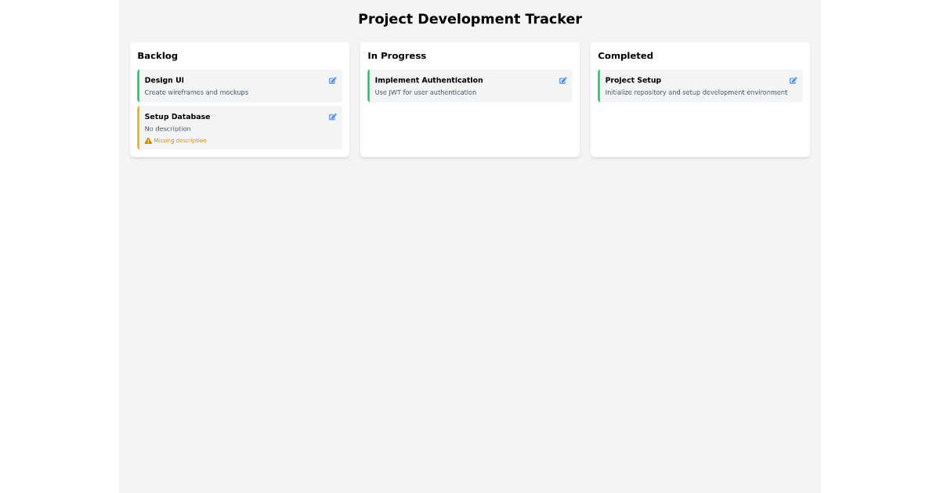Click the Backlog column header
This screenshot has height=493, width=940.
(x=157, y=56)
